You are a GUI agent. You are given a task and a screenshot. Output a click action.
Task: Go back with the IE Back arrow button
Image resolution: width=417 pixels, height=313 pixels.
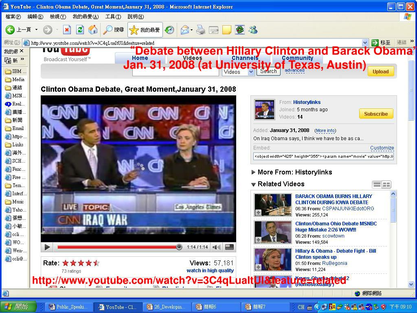[10, 30]
